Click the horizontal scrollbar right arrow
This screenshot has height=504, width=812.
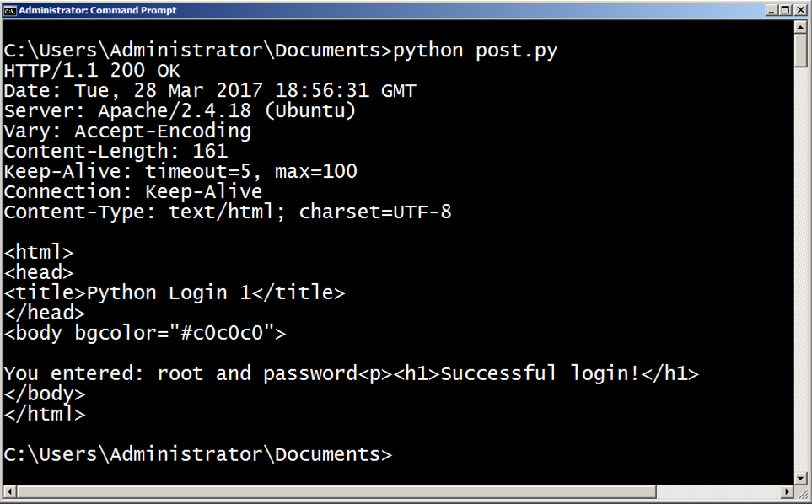point(788,491)
